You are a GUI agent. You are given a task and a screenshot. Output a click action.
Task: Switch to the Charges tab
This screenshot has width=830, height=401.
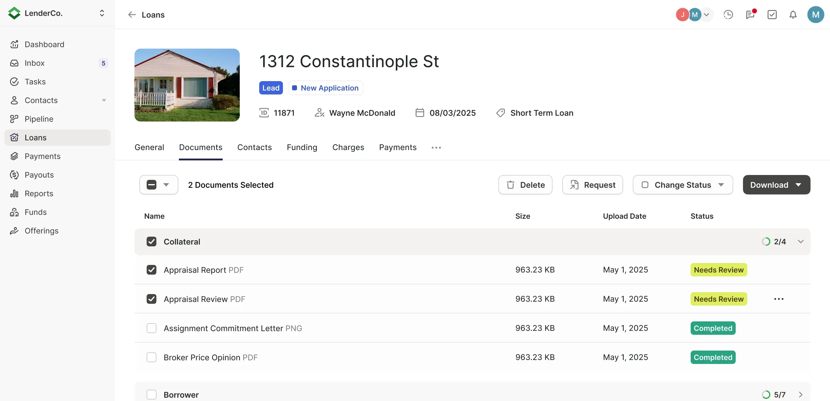click(348, 147)
